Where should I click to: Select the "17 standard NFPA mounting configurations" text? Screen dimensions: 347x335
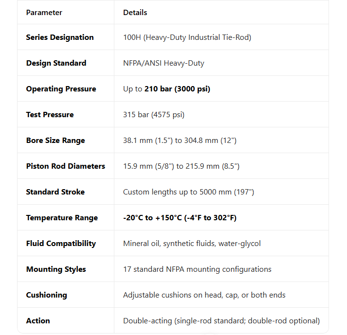tap(197, 269)
